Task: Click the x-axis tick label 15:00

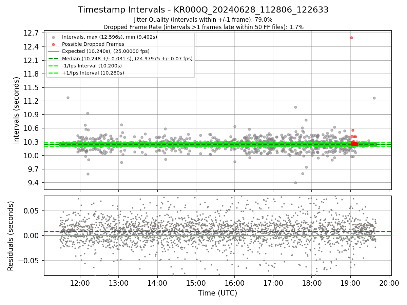Action: click(x=196, y=283)
